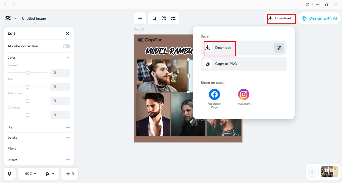Click the MODEL RAMBU title text
This screenshot has width=342, height=183.
[169, 51]
